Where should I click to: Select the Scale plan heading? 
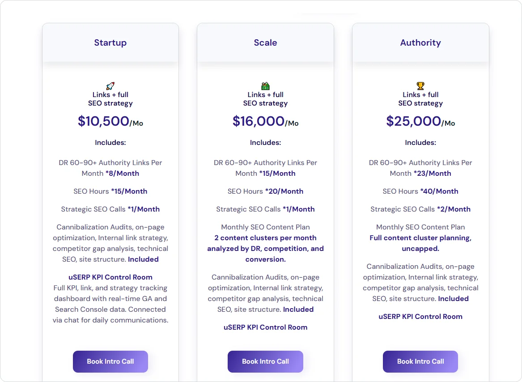click(265, 43)
